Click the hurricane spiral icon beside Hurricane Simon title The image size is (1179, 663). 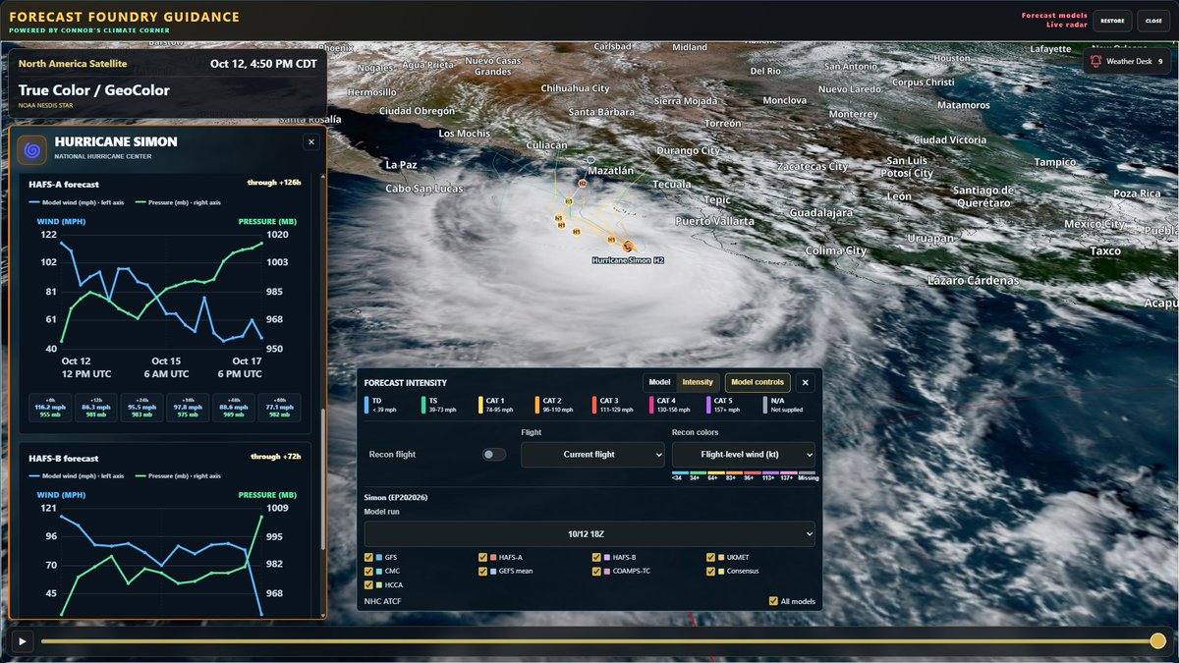(x=32, y=150)
